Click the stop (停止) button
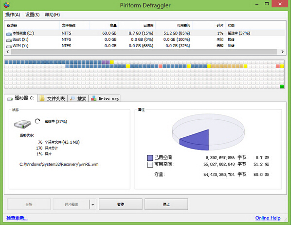This screenshot has height=225, width=291. pyautogui.click(x=166, y=204)
